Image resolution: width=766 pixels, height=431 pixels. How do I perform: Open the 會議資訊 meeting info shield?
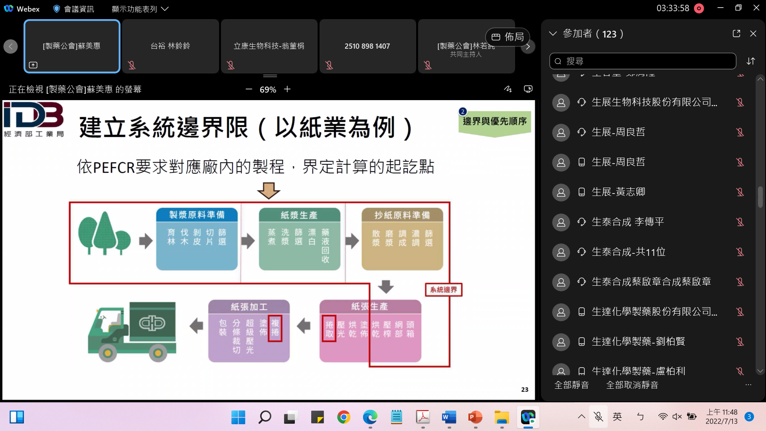click(74, 9)
